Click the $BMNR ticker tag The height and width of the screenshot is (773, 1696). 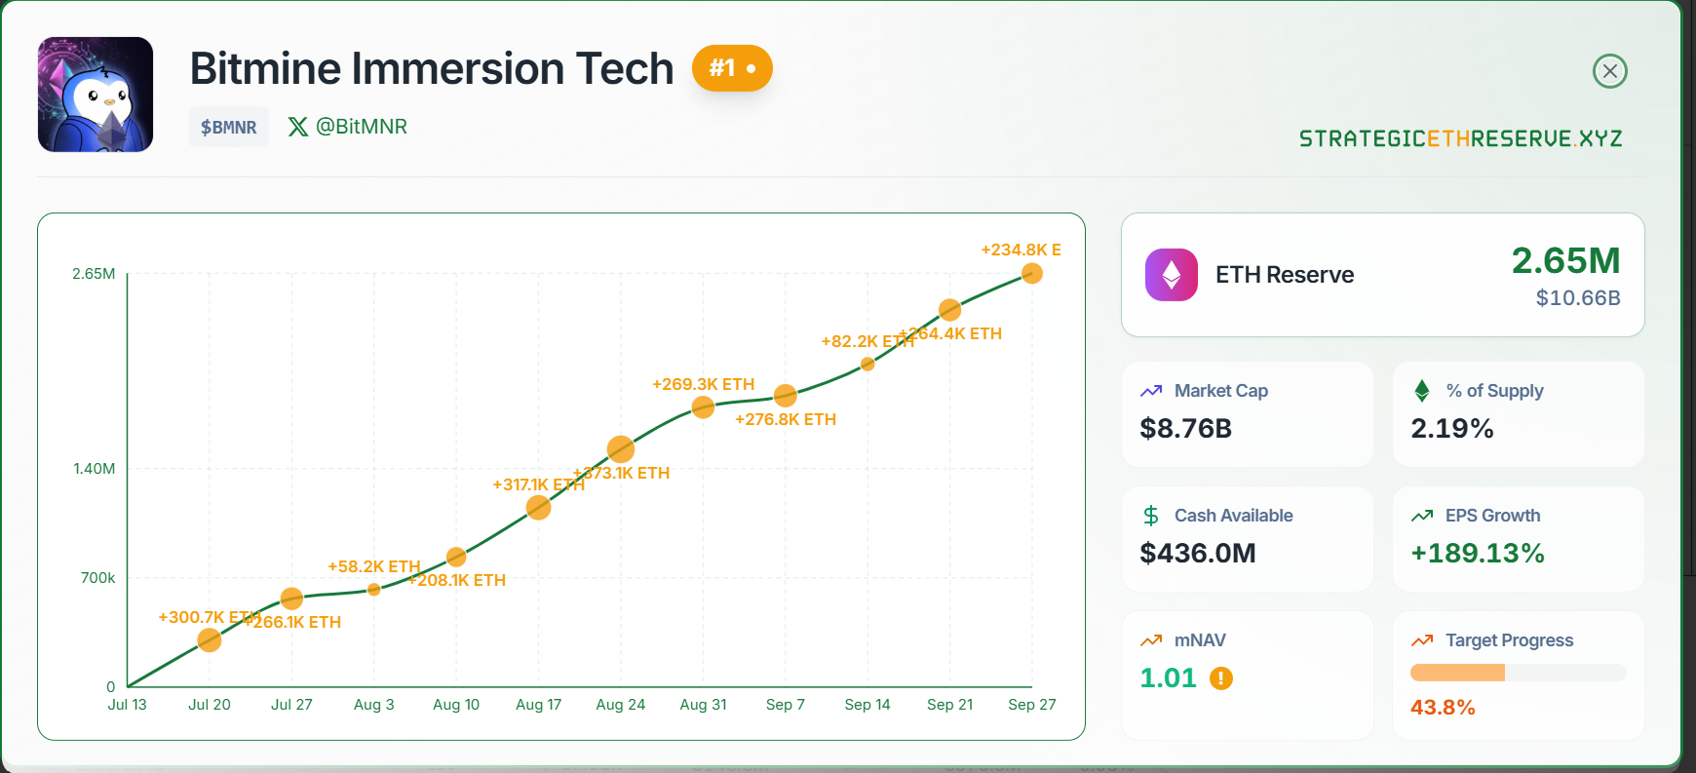229,128
